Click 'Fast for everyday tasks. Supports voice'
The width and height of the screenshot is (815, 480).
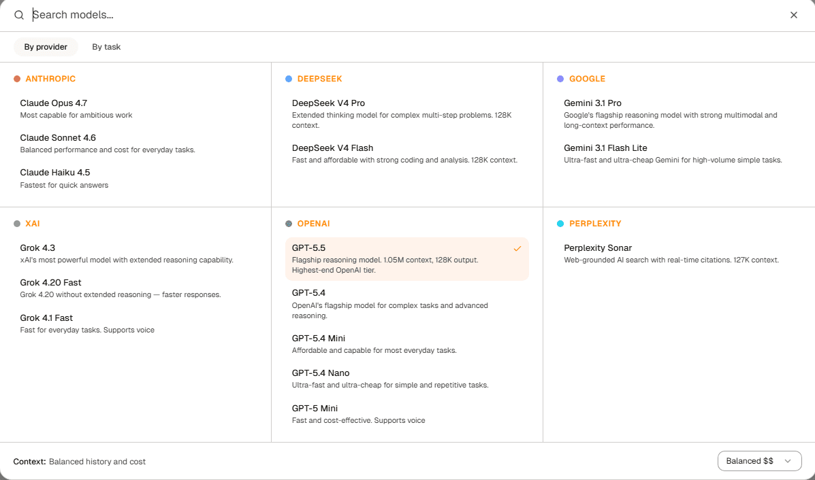pyautogui.click(x=87, y=330)
